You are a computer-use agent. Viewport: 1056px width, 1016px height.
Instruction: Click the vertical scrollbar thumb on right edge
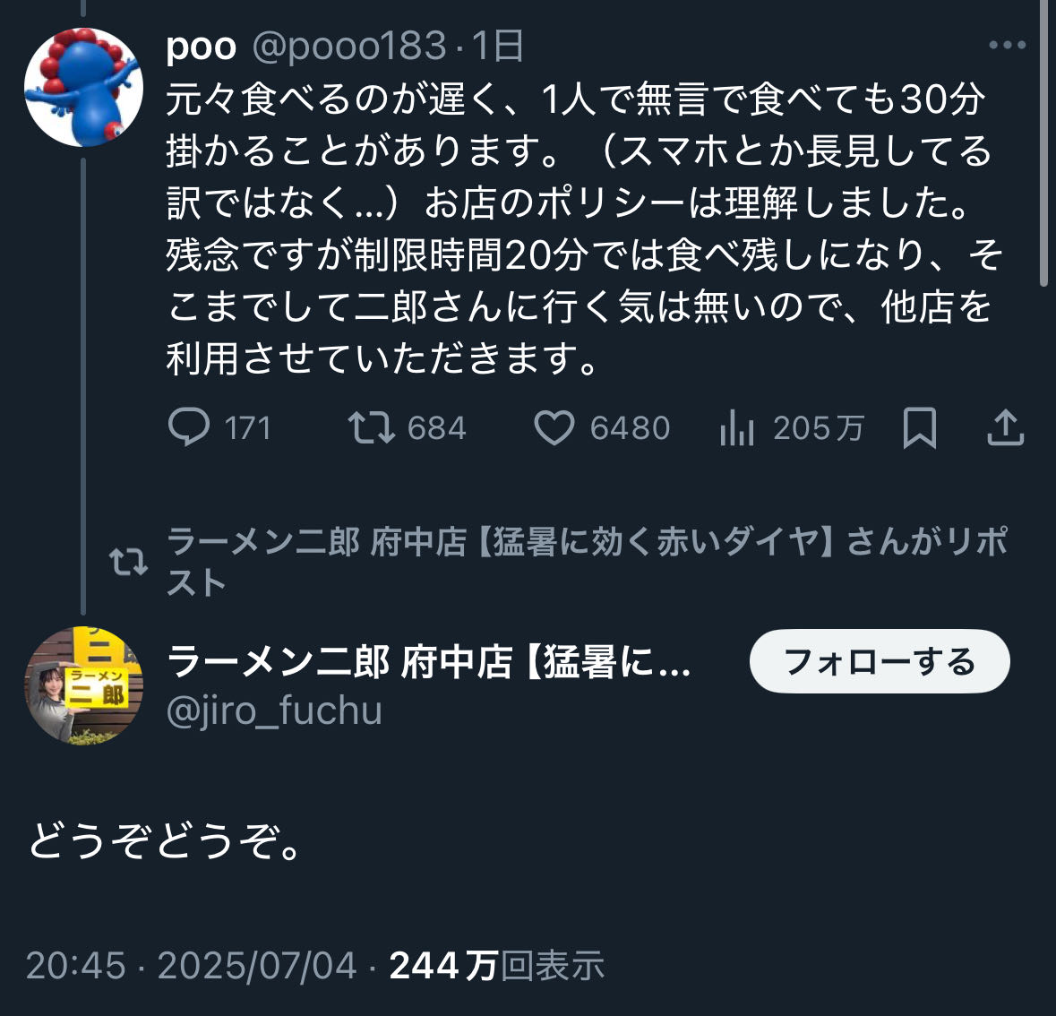[x=1043, y=143]
